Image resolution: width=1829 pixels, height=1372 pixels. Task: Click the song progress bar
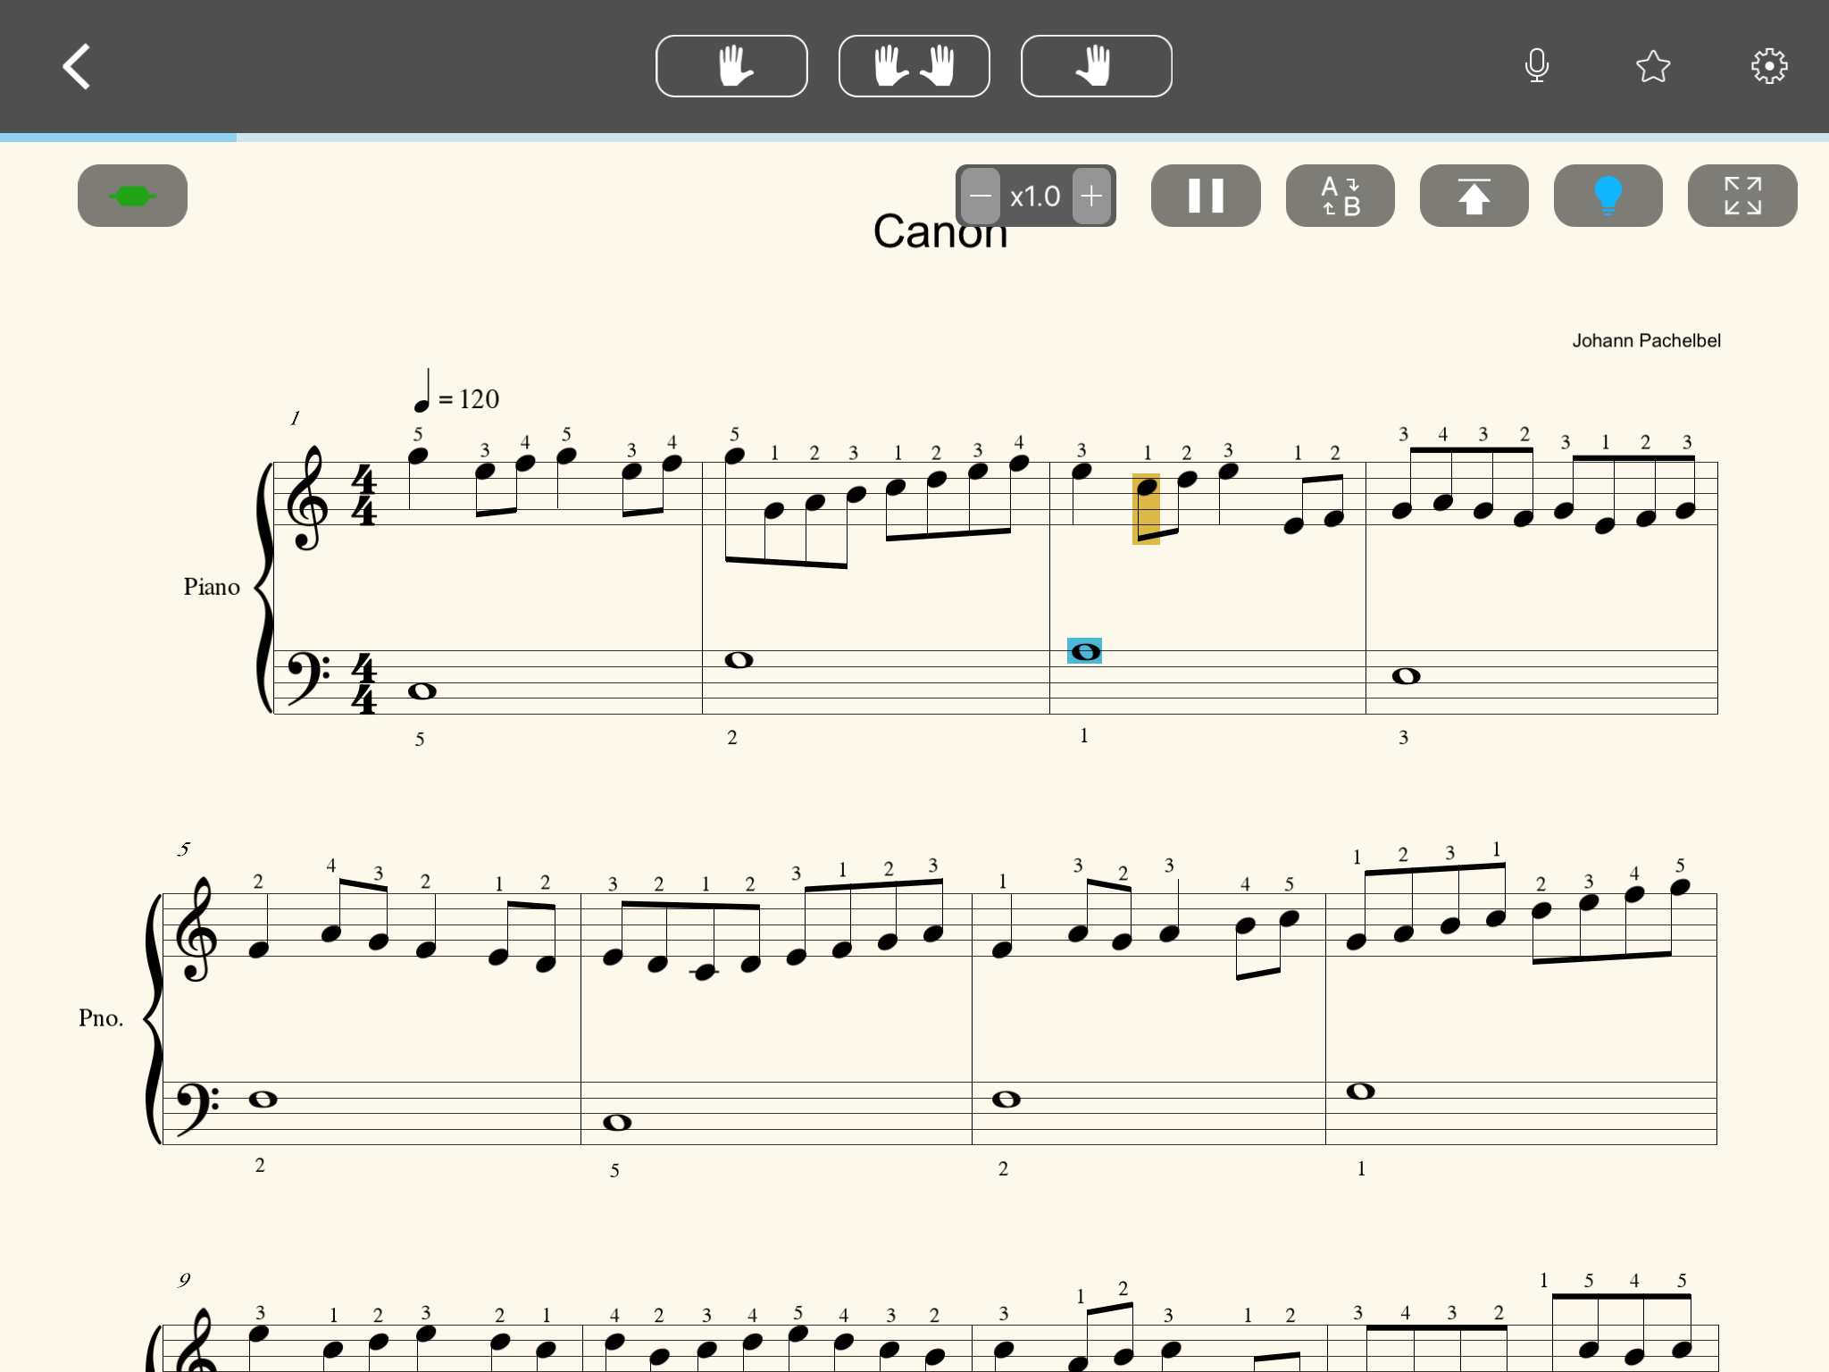coord(914,138)
